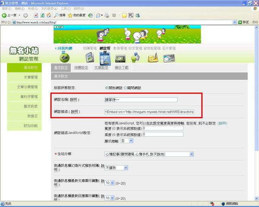The width and height of the screenshot is (259, 207).
Task: Click the 說明 link beside 網誌描述
Action: (x=75, y=112)
